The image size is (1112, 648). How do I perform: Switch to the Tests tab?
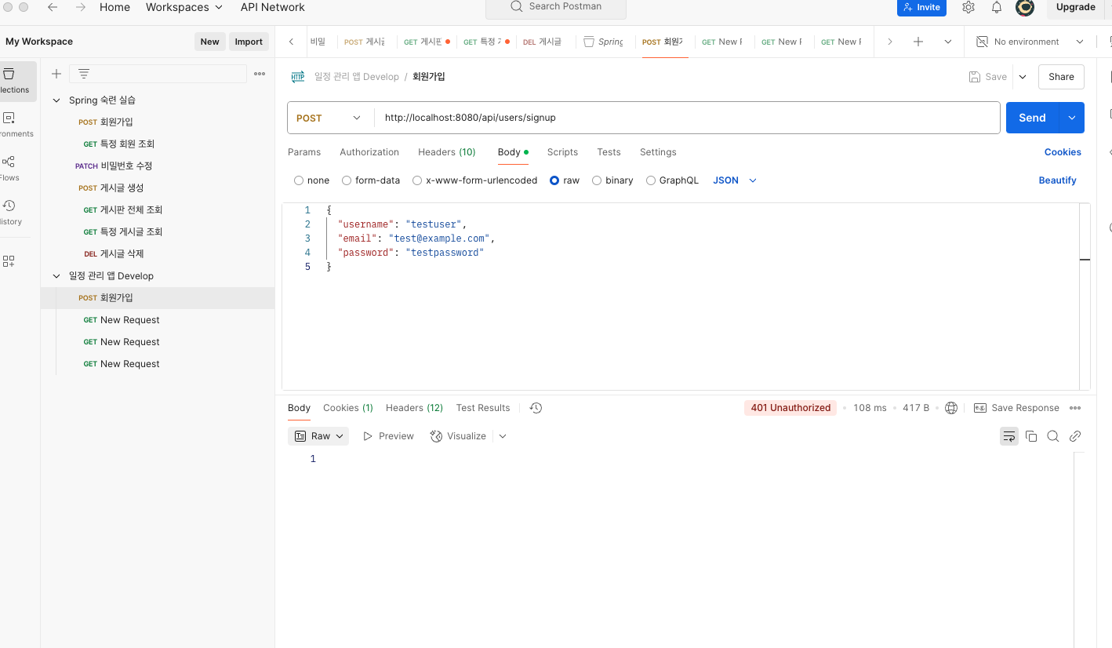[609, 152]
